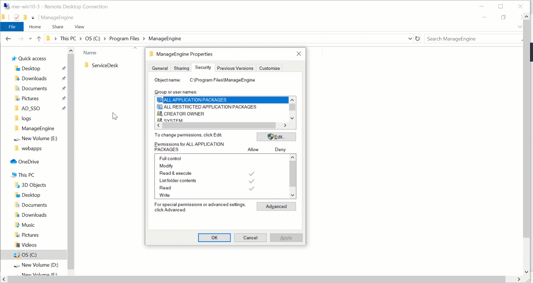Click the This PC breadcrumb in address bar

pyautogui.click(x=68, y=39)
